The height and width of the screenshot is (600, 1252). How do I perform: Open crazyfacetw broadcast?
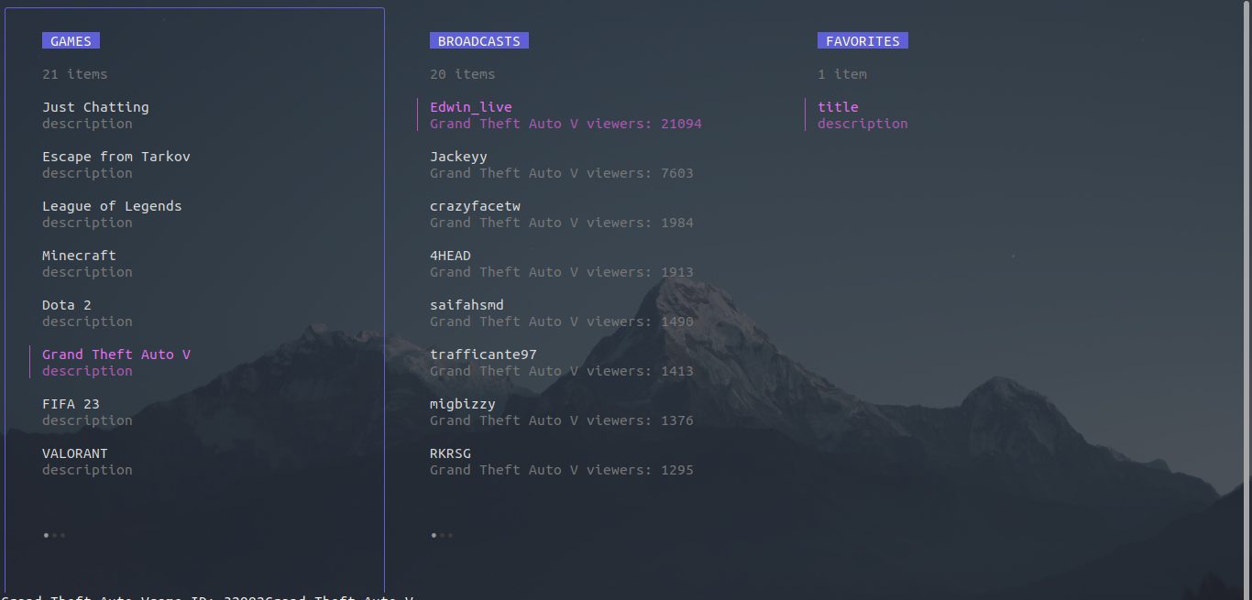pyautogui.click(x=475, y=206)
